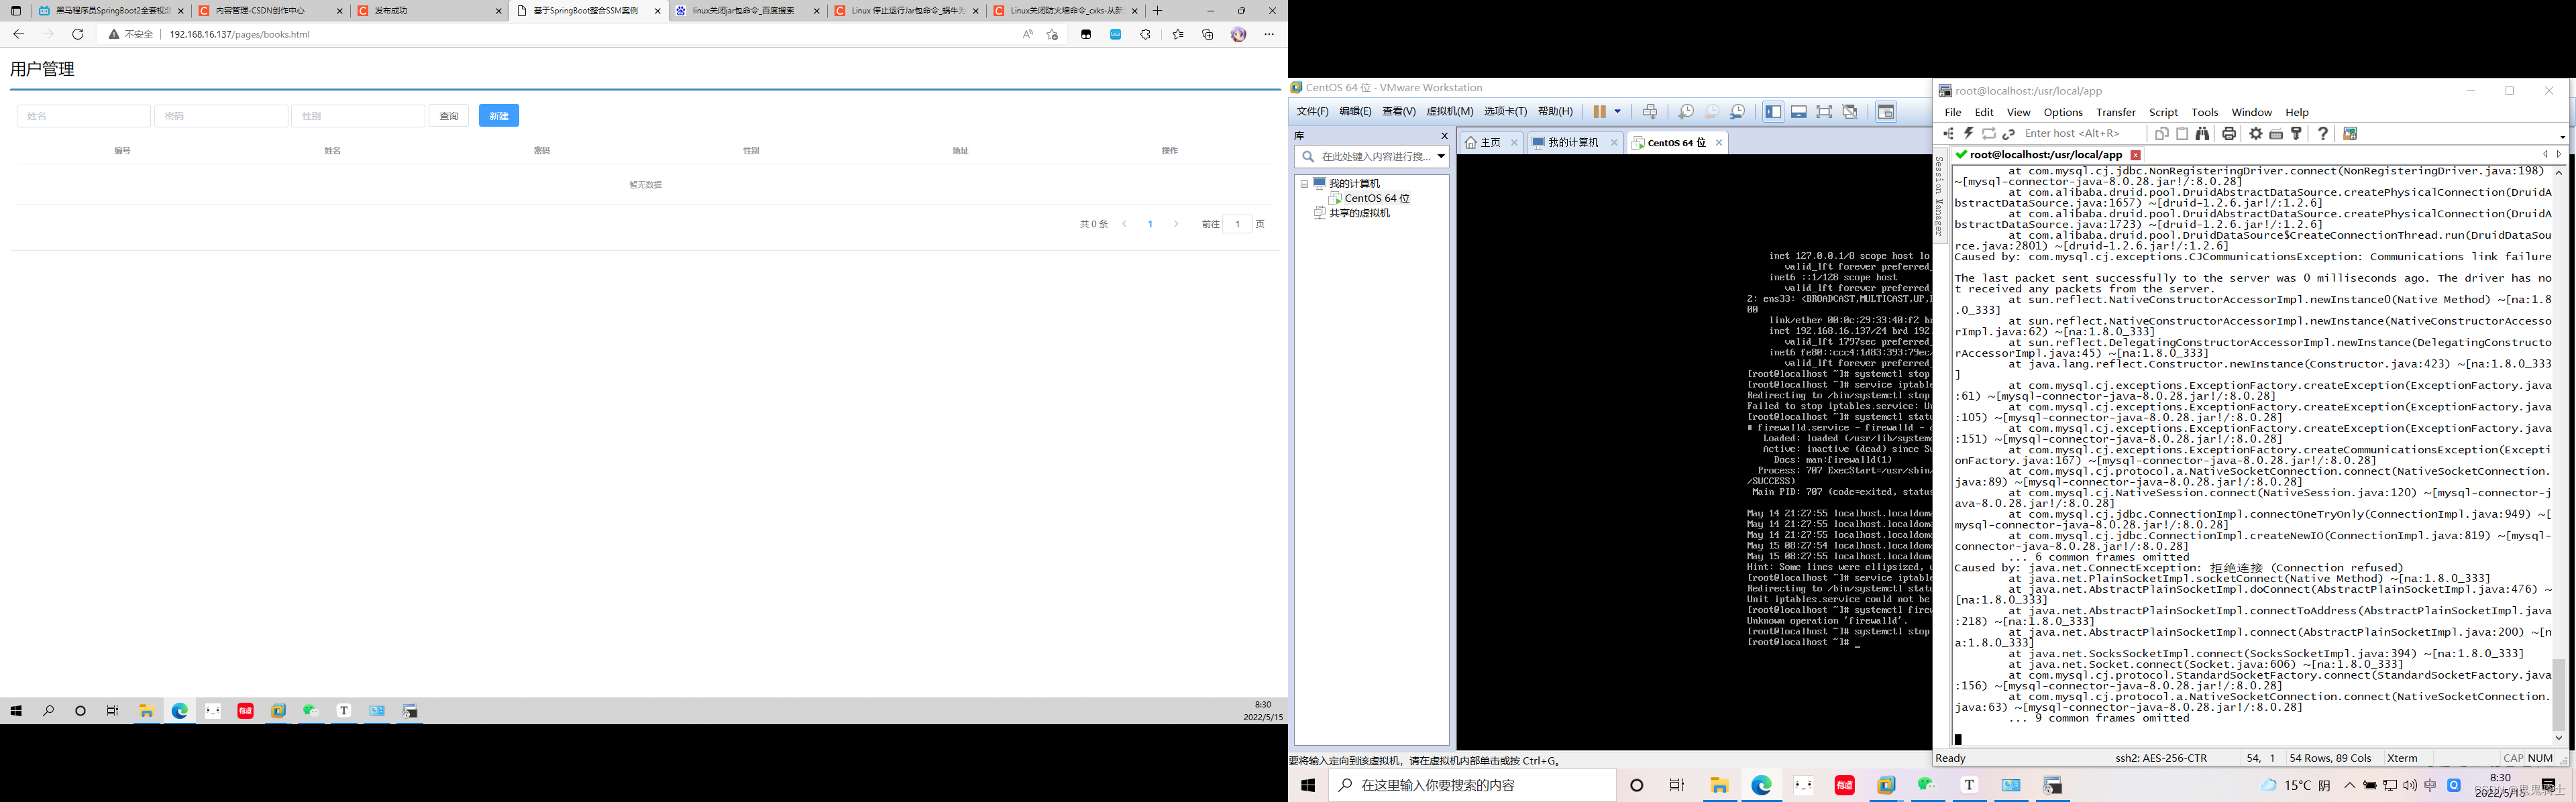2576x802 pixels.
Task: Click the SecureCRT Help question mark icon
Action: pos(2322,134)
